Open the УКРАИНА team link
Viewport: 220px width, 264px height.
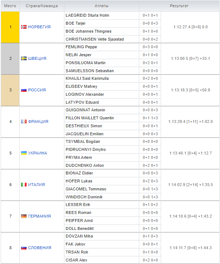[x=37, y=153]
